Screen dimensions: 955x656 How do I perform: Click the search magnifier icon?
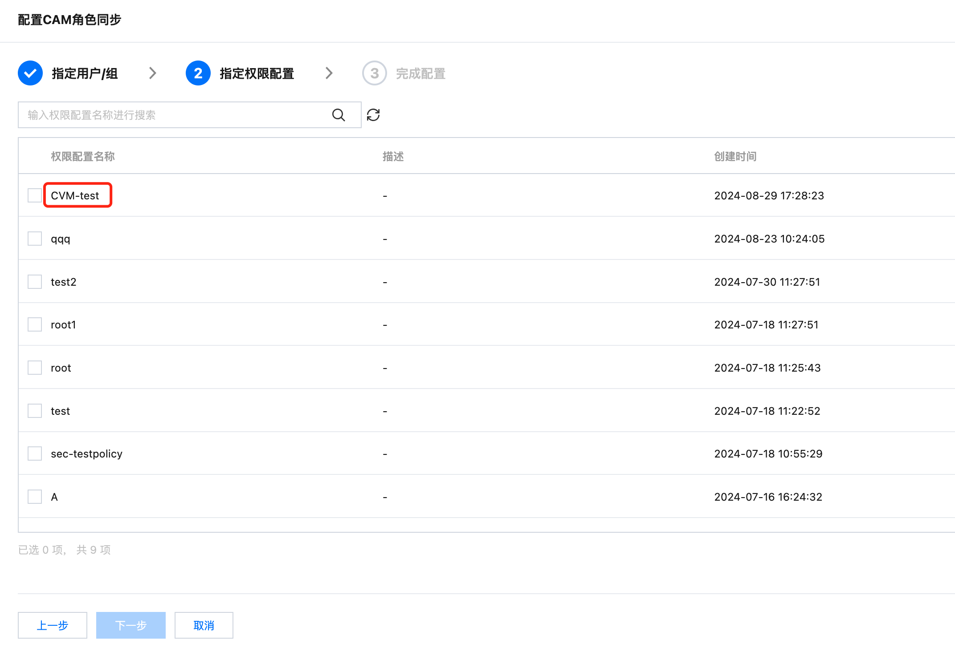339,115
